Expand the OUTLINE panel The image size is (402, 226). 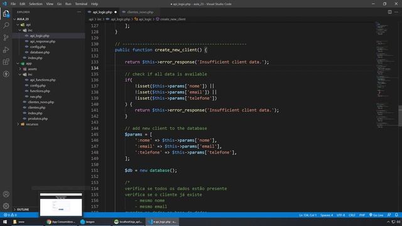(23, 209)
